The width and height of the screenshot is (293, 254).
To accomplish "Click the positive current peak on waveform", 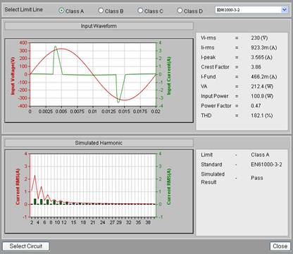I will click(x=56, y=47).
